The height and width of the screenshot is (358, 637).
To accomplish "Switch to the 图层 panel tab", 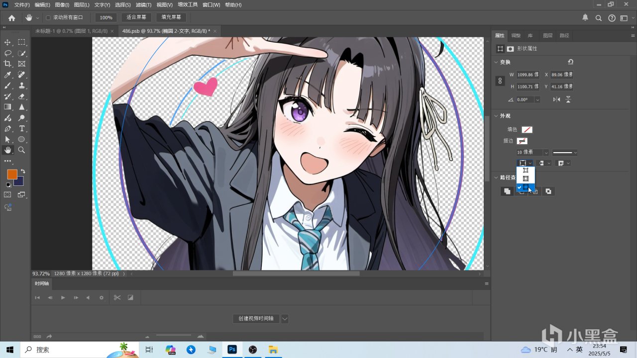I will pyautogui.click(x=548, y=36).
